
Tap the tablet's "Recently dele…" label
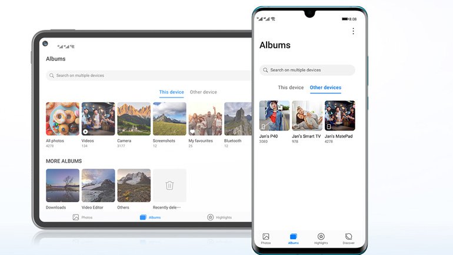166,207
